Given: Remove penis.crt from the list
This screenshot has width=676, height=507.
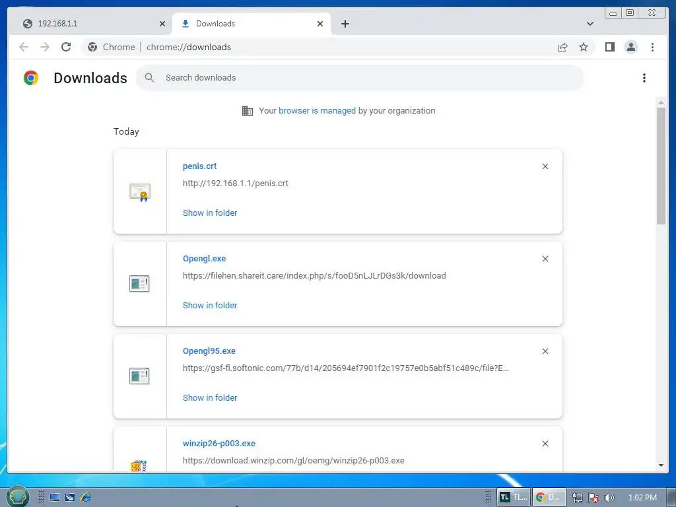Looking at the screenshot, I should (x=545, y=166).
